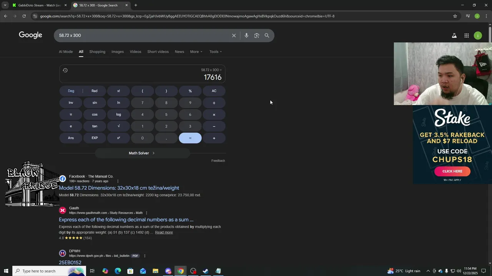492x276 pixels.
Task: Open options for the DPWH result
Action: point(145,256)
